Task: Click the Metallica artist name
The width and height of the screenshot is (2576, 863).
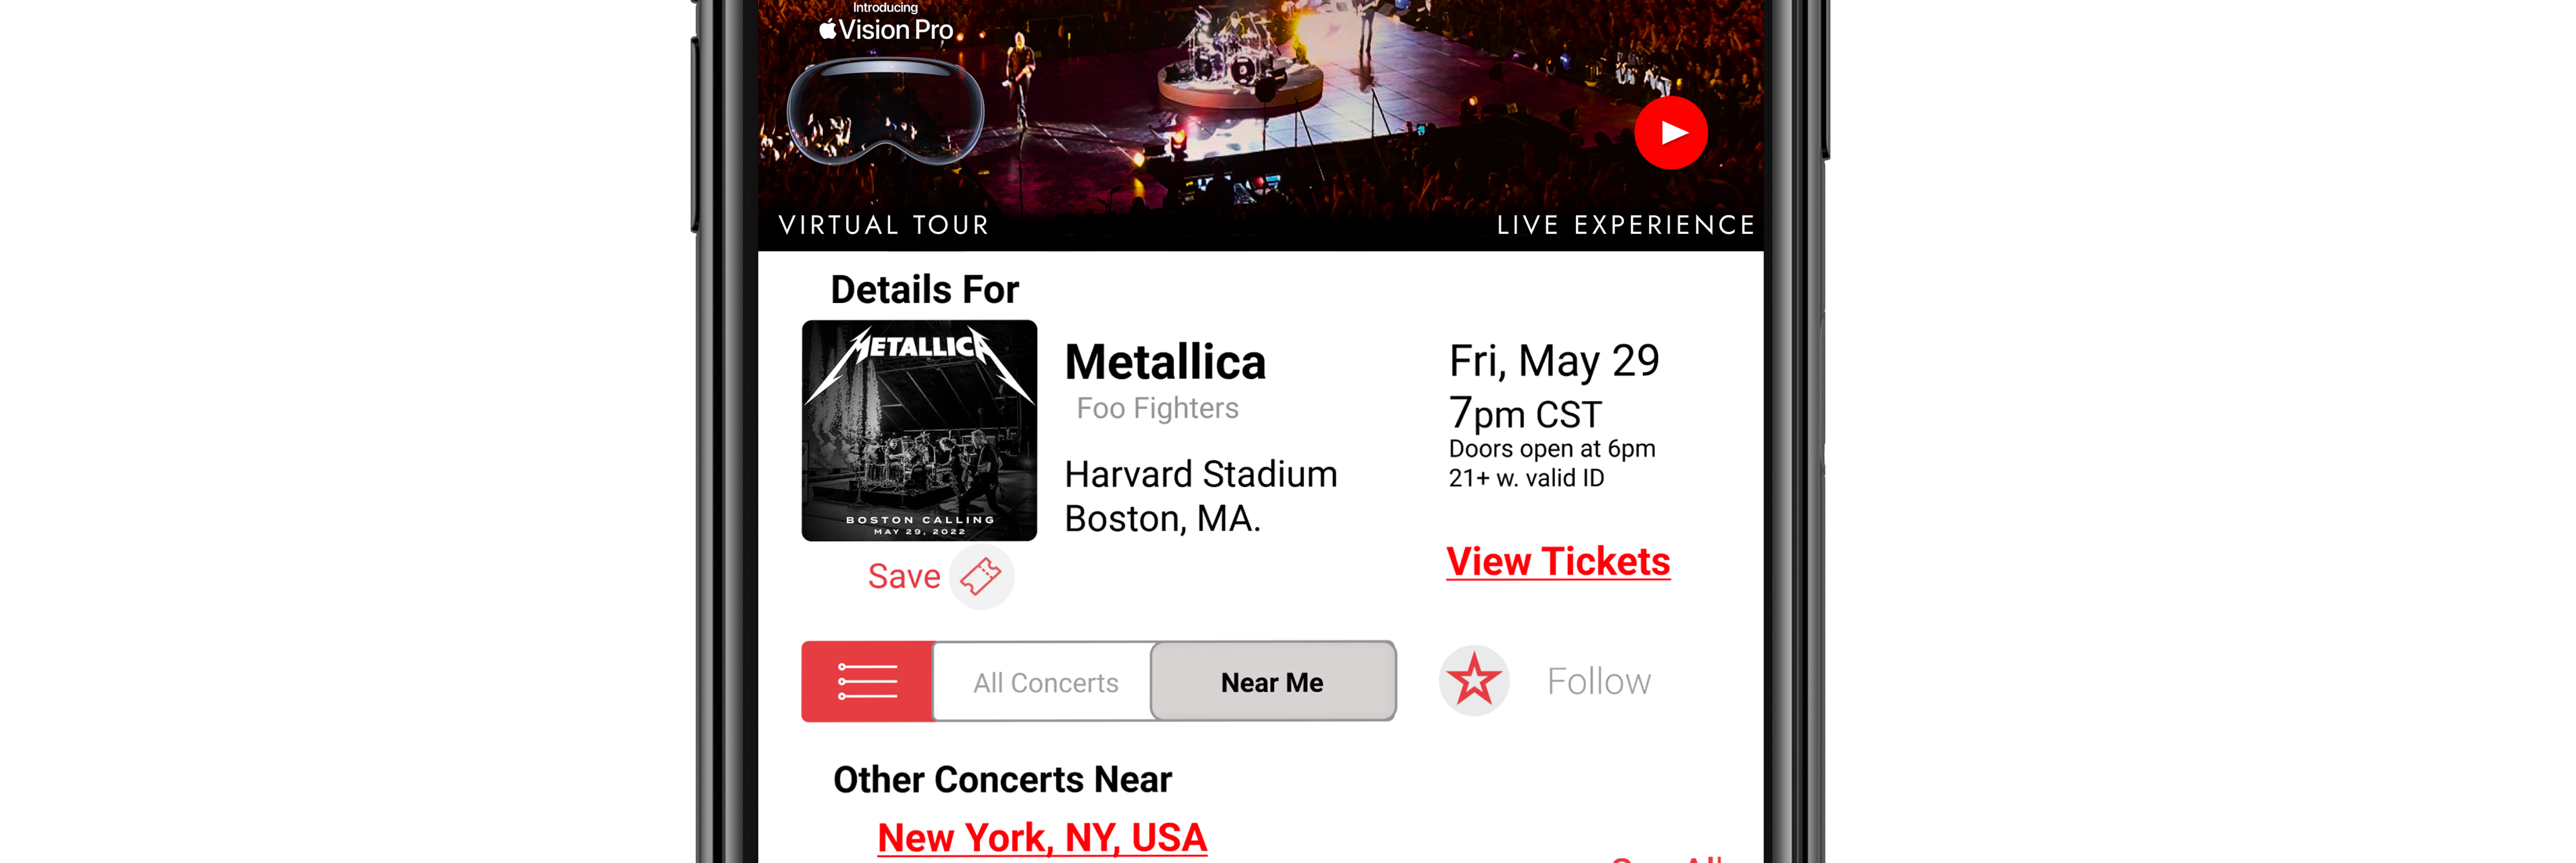Action: point(1165,362)
